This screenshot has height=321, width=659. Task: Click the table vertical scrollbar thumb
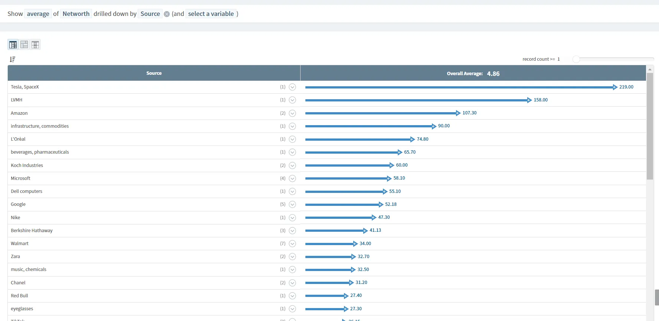point(650,126)
